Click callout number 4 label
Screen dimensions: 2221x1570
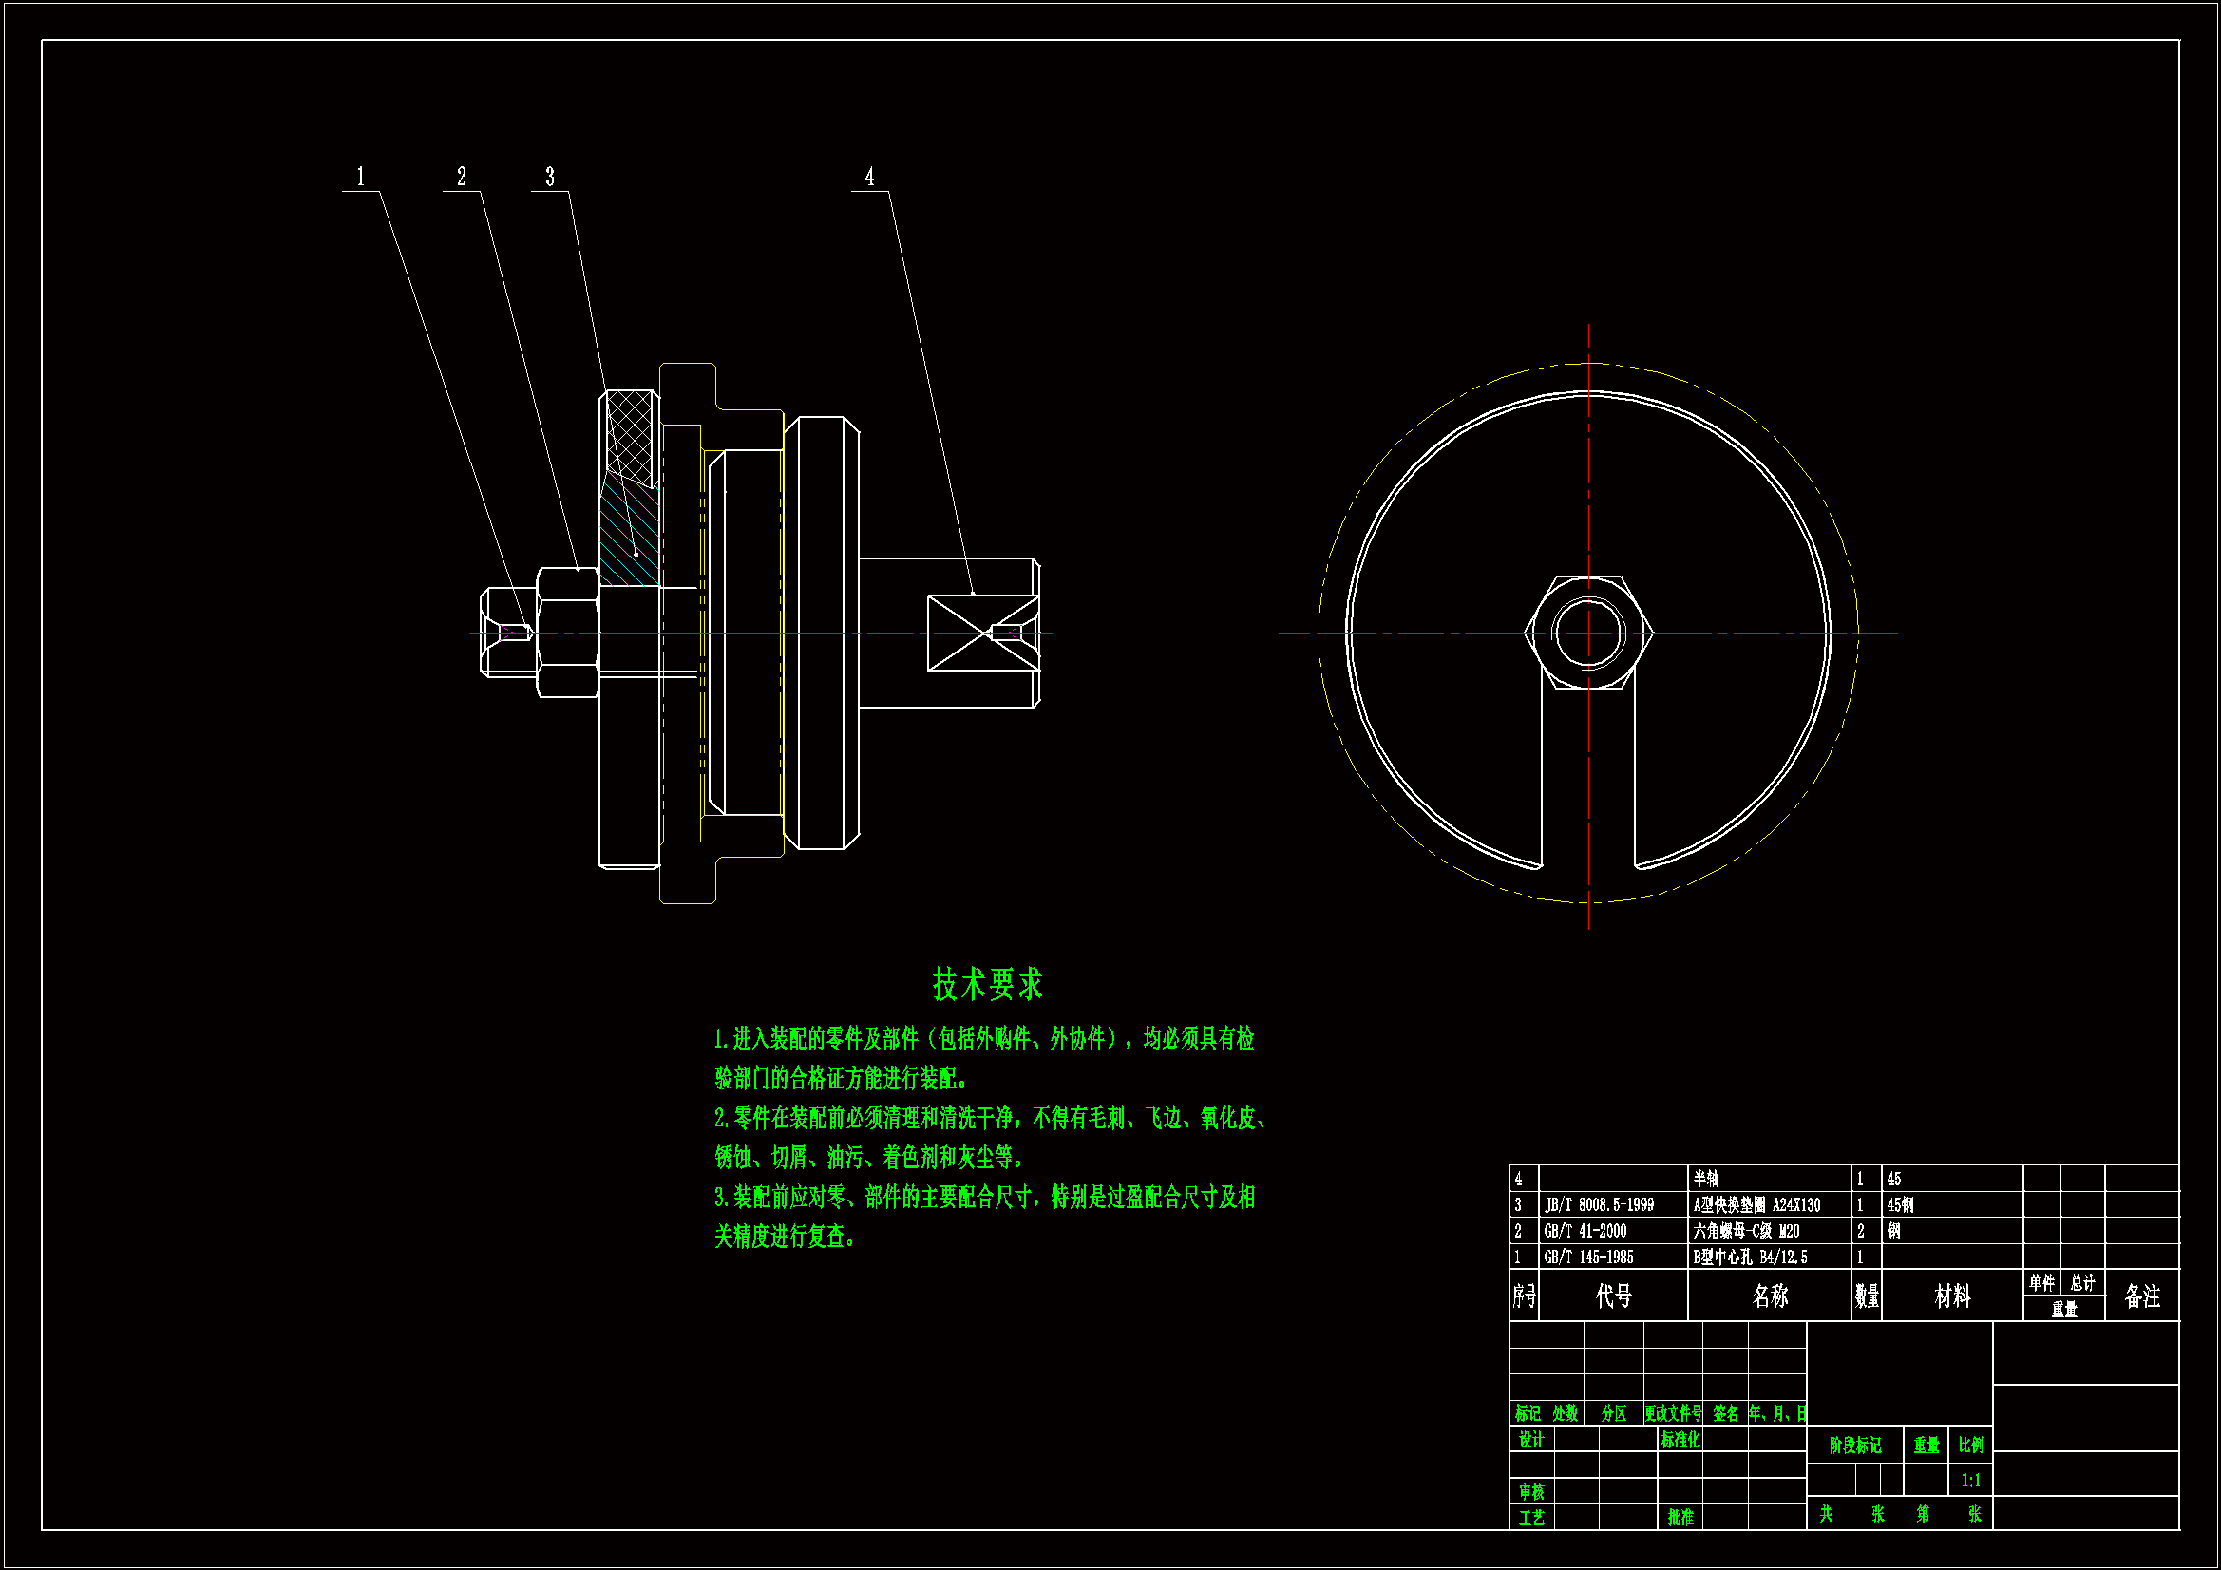tap(868, 177)
